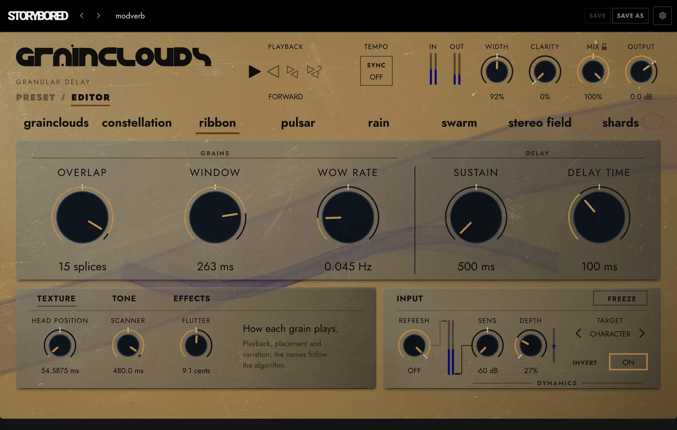This screenshot has height=430, width=677.
Task: Toggle the FREEZE button
Action: [620, 298]
